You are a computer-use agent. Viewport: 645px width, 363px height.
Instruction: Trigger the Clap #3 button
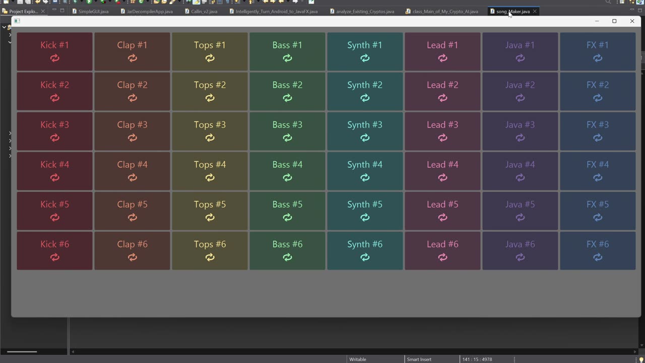133,131
